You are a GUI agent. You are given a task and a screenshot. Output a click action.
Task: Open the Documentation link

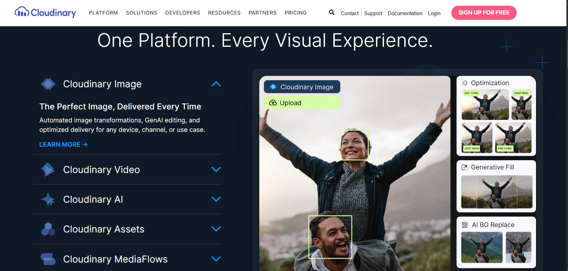click(x=405, y=13)
